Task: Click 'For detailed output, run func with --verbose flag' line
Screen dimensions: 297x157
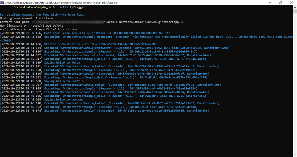Action: pyautogui.click(x=42, y=14)
